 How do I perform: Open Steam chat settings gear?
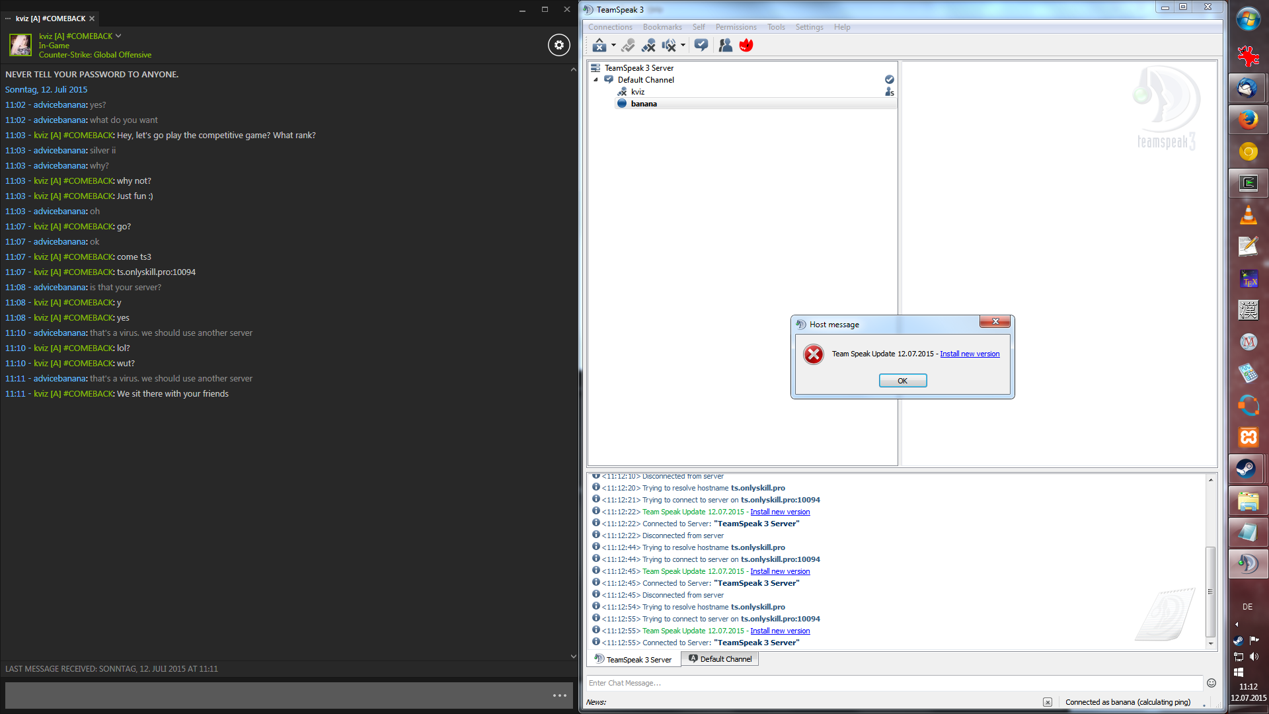(x=558, y=45)
